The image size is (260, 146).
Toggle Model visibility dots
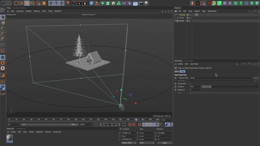[190, 21]
